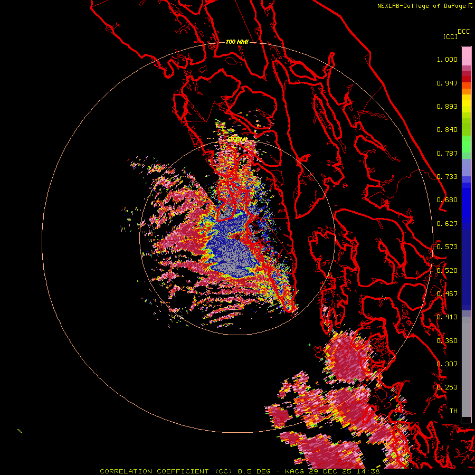Screen dimensions: 475x475
Task: Select the 0.787 color scale value
Action: tap(447, 153)
